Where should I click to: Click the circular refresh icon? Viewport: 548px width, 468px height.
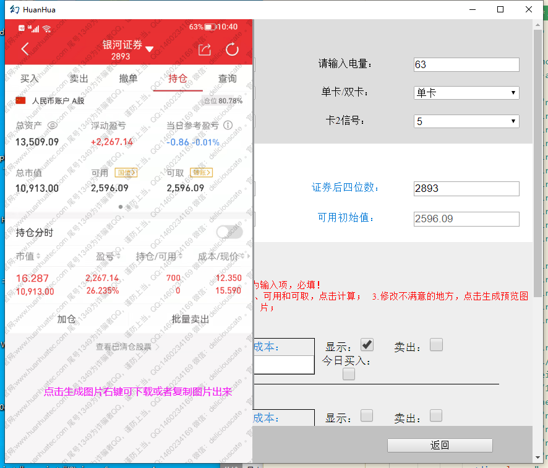(232, 50)
